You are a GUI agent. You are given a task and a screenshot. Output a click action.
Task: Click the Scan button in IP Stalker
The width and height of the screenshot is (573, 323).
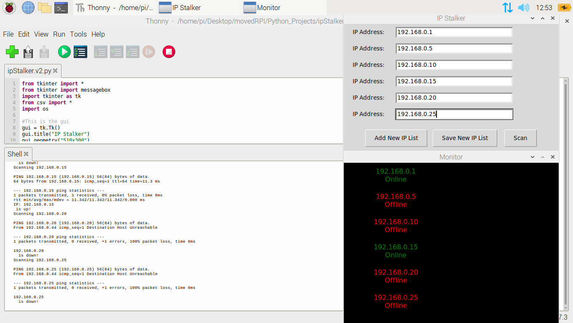[x=520, y=138]
